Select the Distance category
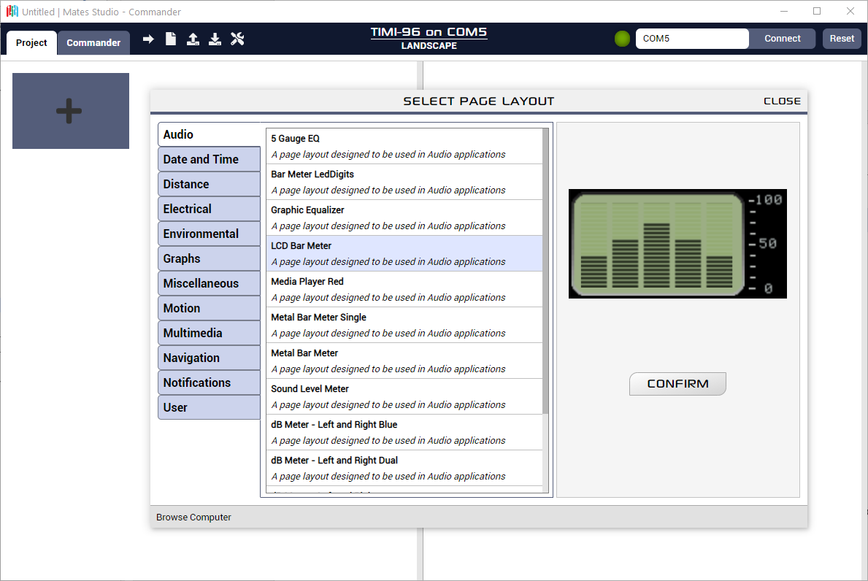 pyautogui.click(x=210, y=184)
